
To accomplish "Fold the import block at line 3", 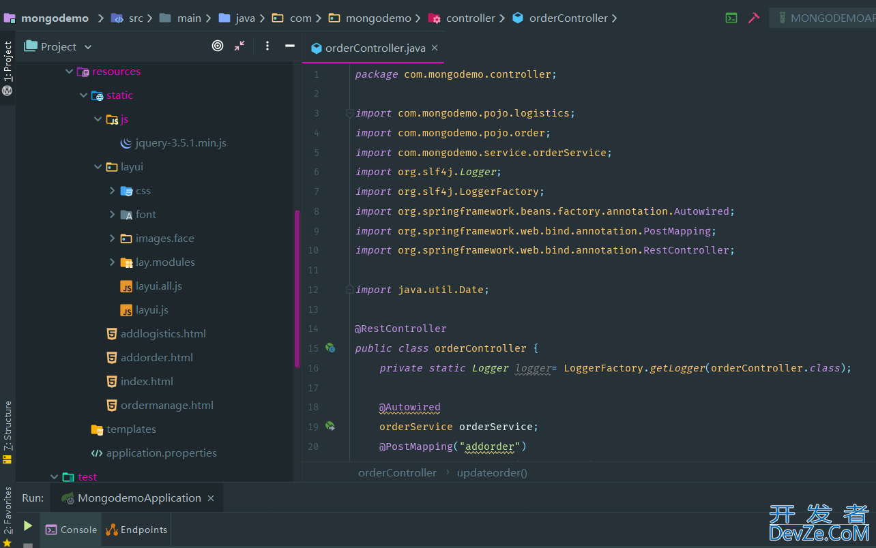I will 349,113.
